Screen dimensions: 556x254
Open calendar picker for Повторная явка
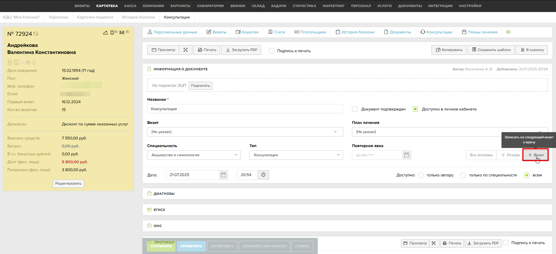click(407, 155)
